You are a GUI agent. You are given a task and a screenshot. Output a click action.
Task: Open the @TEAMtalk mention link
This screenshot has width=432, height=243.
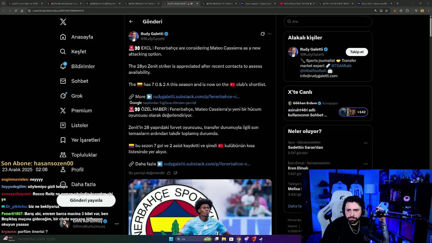[x=341, y=66]
